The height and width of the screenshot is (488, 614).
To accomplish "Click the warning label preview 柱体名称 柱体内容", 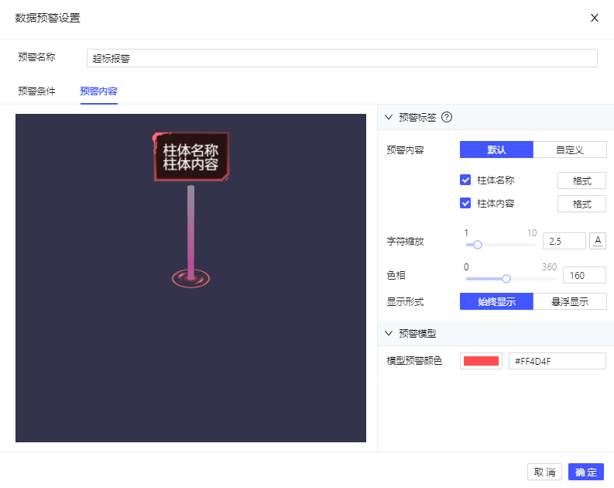I will click(190, 156).
